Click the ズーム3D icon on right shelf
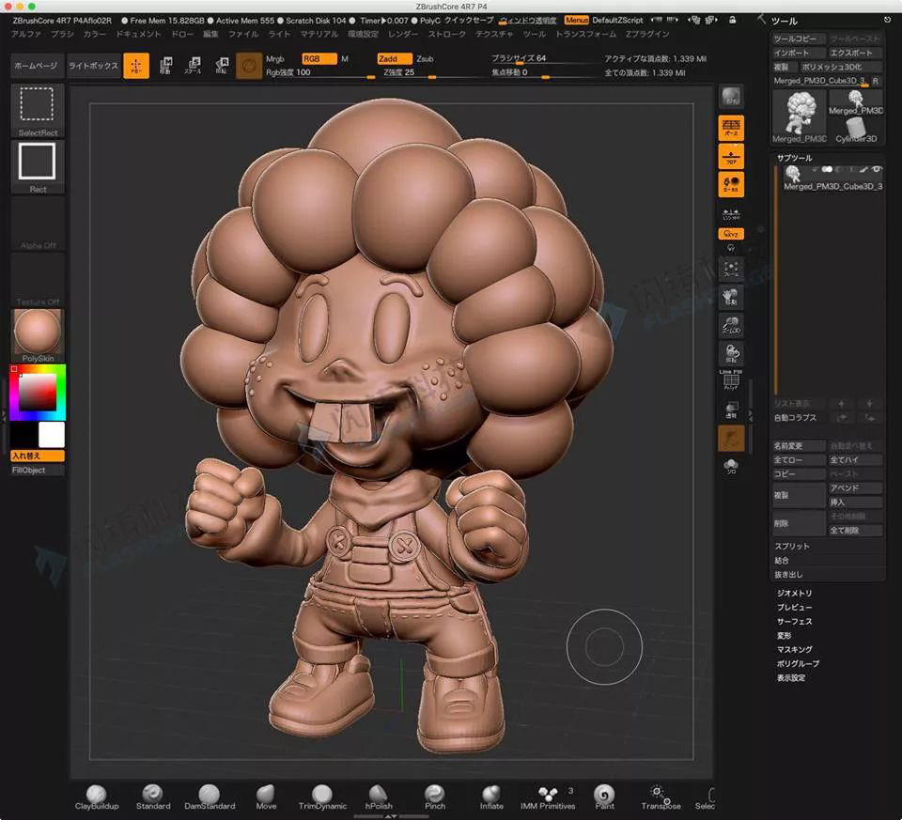 (x=731, y=325)
